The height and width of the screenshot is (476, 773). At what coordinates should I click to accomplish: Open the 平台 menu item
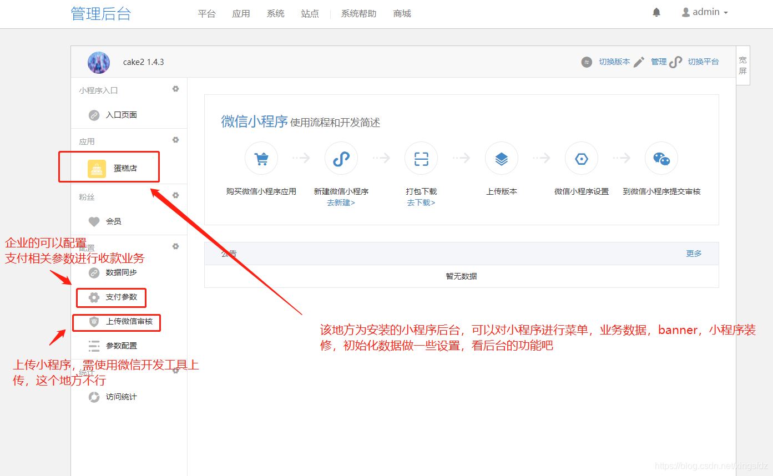click(206, 14)
